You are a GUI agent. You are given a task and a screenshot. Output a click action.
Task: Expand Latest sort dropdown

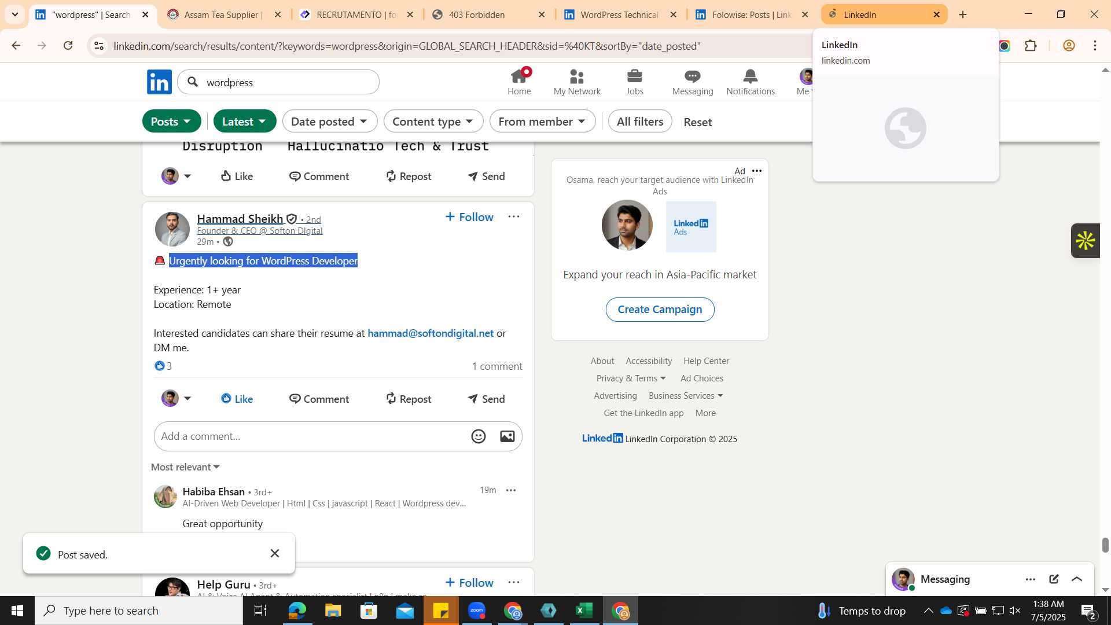(x=245, y=122)
